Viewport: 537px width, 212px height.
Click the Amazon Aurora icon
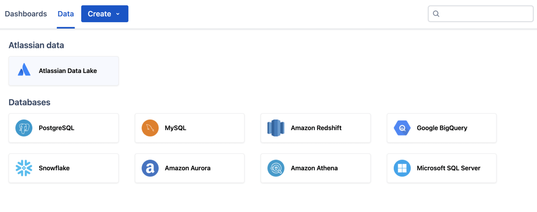click(150, 168)
